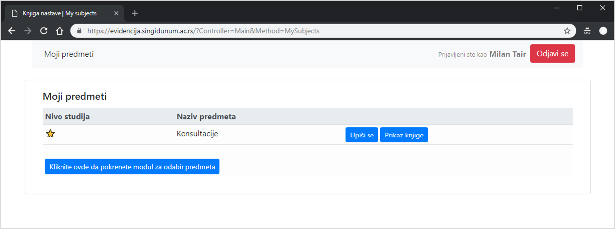This screenshot has width=615, height=229.
Task: Select the Knjiga nastave | My subjects tab
Action: click(x=60, y=13)
